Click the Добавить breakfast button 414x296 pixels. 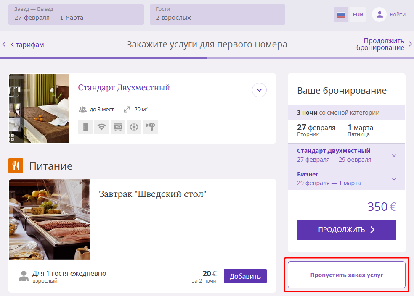tap(245, 276)
